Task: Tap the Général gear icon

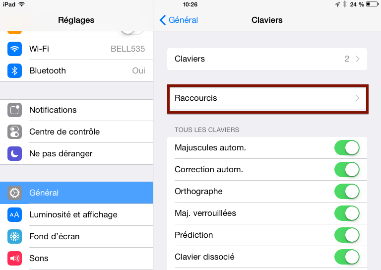Action: (15, 193)
